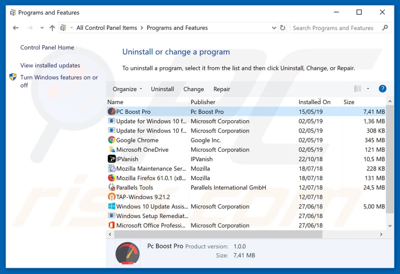
Task: Click the Google Chrome icon in the list
Action: tap(112, 140)
